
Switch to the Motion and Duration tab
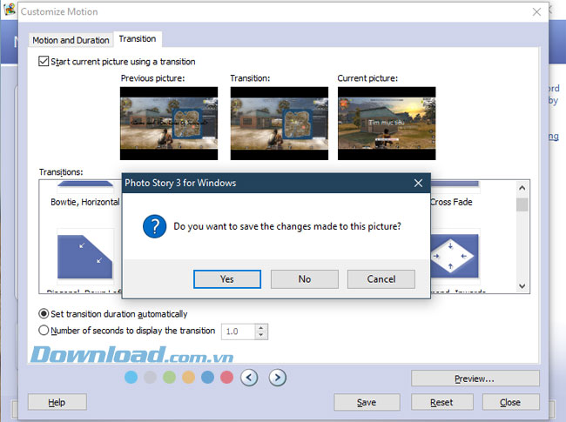(71, 40)
